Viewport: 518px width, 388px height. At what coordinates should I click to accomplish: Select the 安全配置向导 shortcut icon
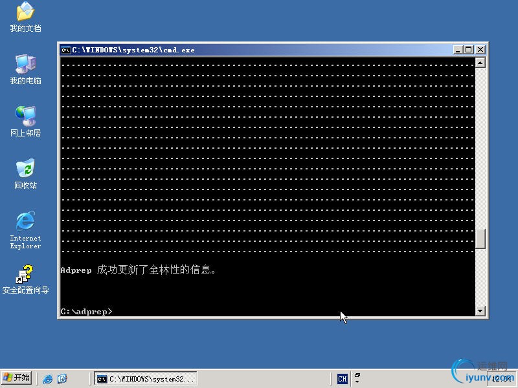tap(25, 280)
